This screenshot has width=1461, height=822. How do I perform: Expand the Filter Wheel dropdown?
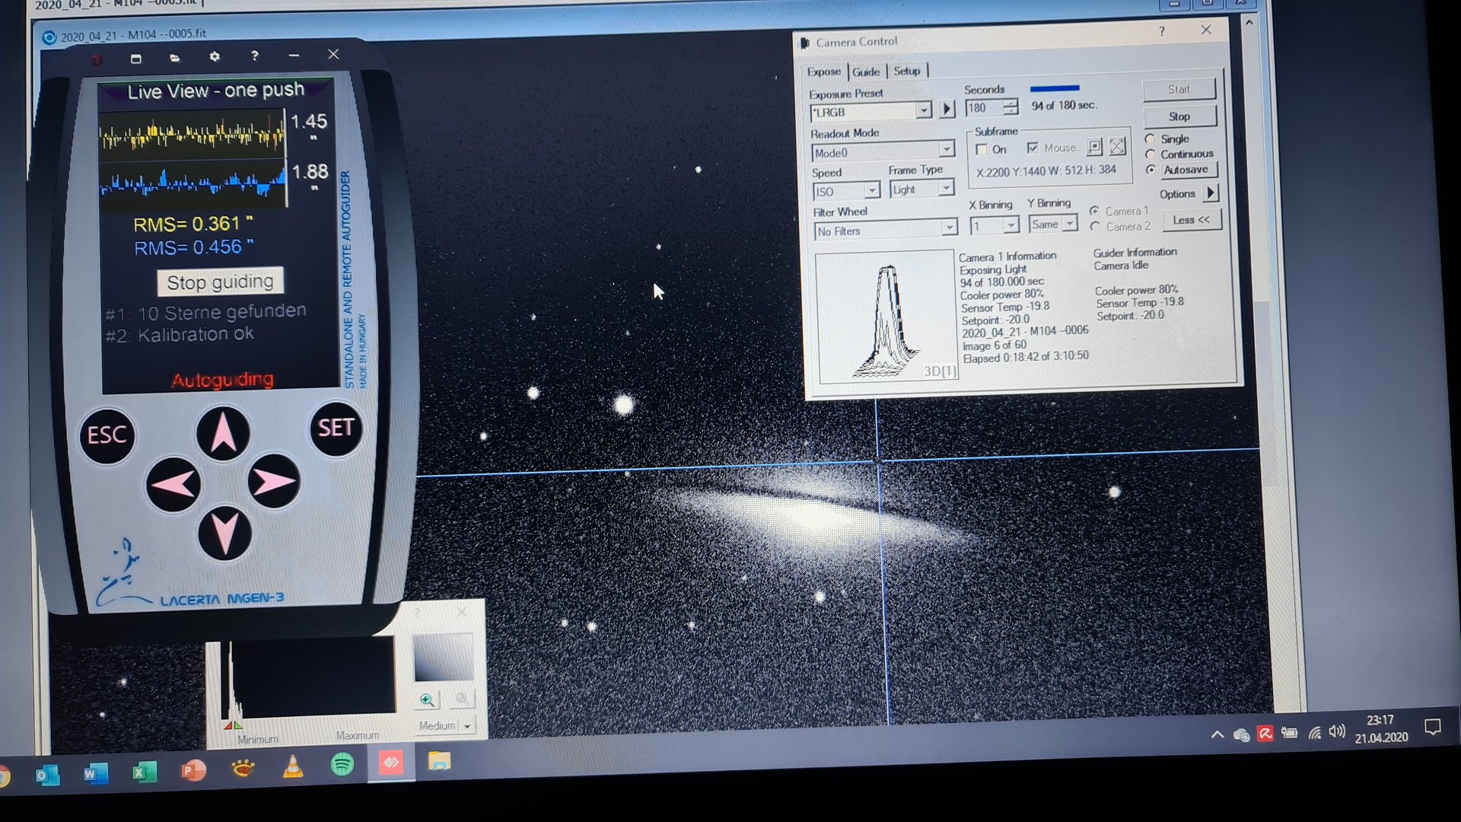pos(948,228)
